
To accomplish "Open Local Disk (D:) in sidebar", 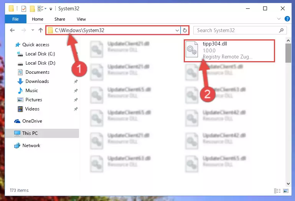I will [x=40, y=63].
